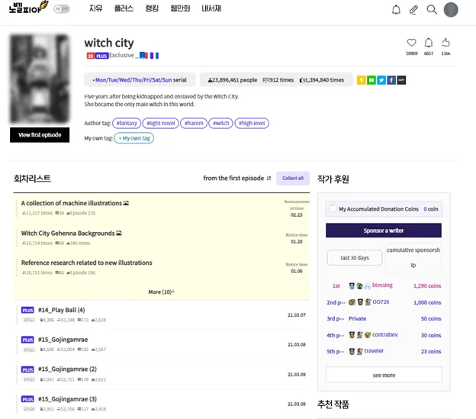Switch to the cumulative sponsorship tab
Image resolution: width=476 pixels, height=419 pixels.
(413, 257)
